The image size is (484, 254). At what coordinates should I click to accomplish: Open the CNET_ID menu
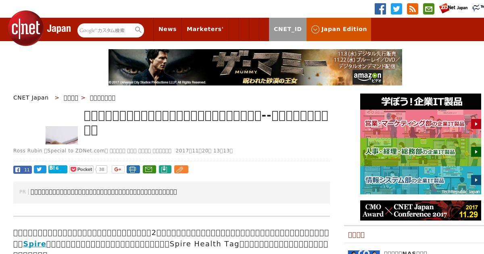coord(288,29)
